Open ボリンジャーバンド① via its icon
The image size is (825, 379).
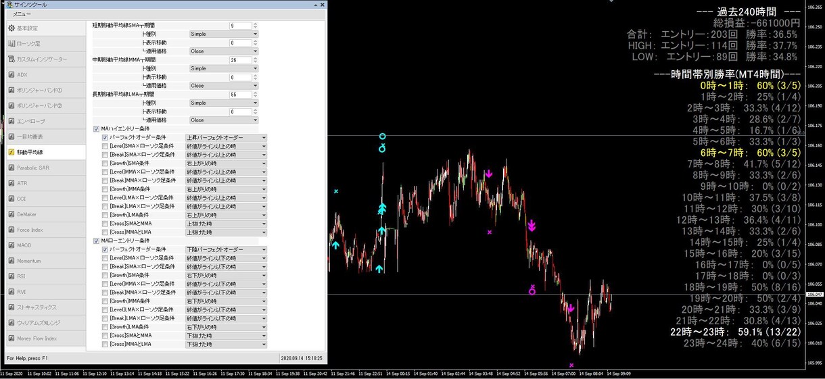(11, 90)
